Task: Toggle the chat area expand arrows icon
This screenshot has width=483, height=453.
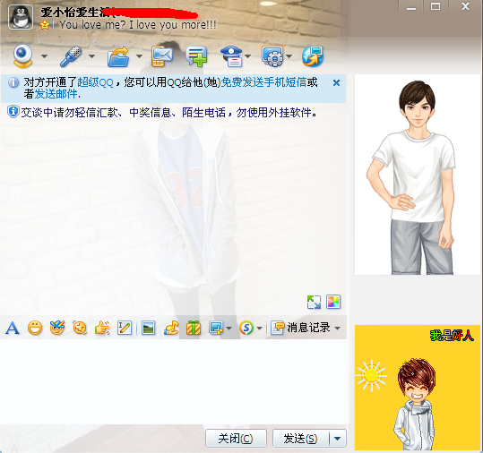Action: pyautogui.click(x=314, y=302)
